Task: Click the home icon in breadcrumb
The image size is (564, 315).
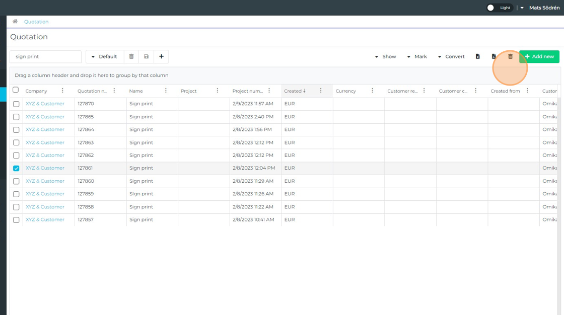Action: coord(15,22)
